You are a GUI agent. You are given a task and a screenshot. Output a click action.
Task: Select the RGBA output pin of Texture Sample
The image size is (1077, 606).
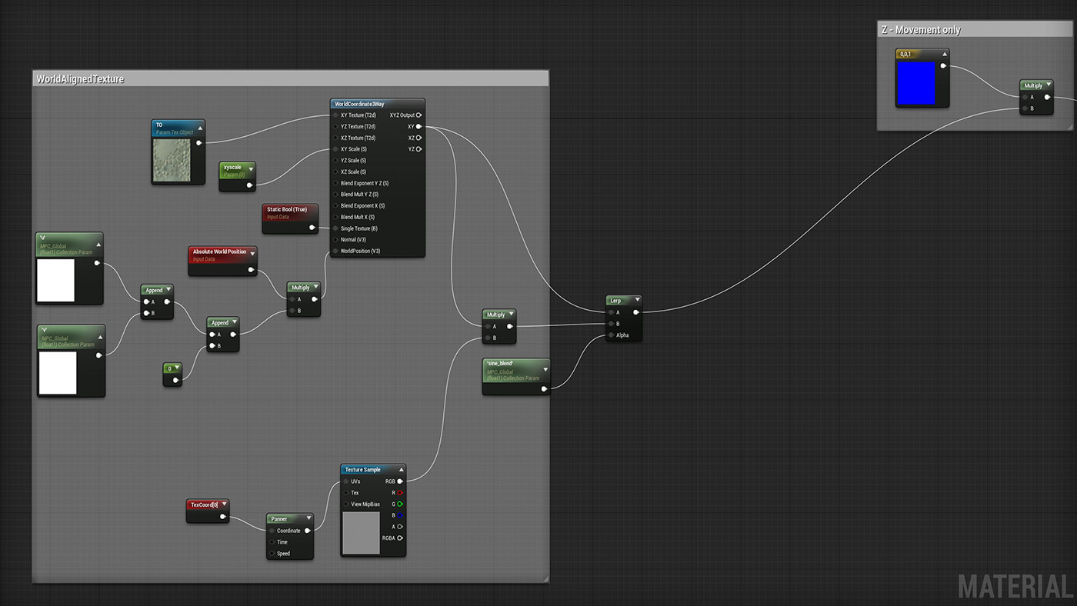400,538
